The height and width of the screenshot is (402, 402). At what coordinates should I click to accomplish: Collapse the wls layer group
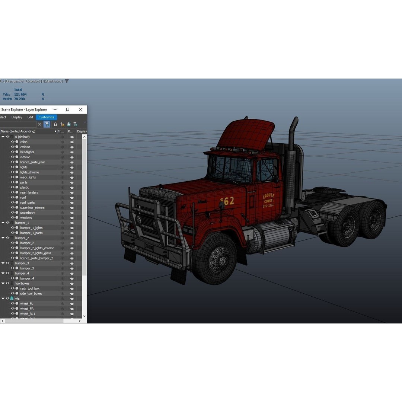(x=3, y=299)
